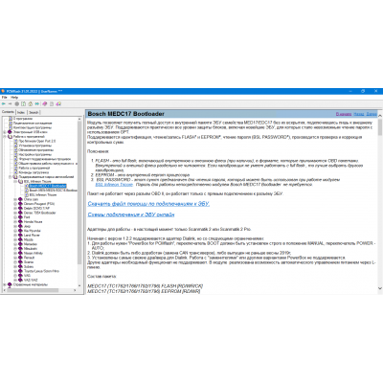Screen dimensions: 383x383
Task: Follow the В начало link in the header
Action: (344, 114)
